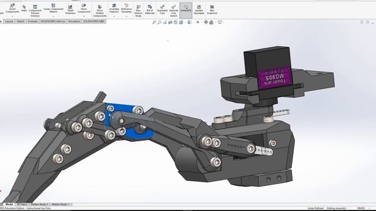Select the Move Component tool
376x211 pixels.
click(x=83, y=8)
